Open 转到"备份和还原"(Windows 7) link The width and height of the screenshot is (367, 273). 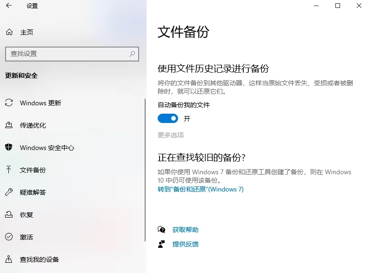click(200, 189)
